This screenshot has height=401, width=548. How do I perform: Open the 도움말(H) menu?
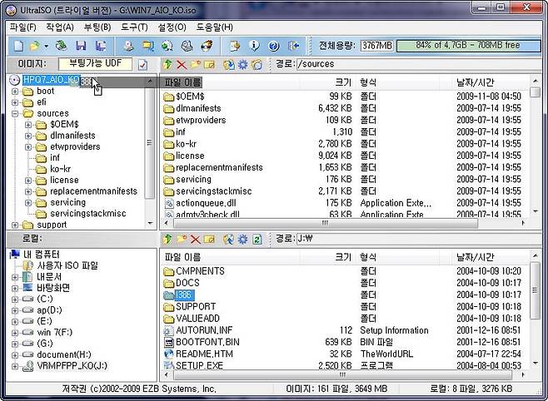click(x=215, y=27)
